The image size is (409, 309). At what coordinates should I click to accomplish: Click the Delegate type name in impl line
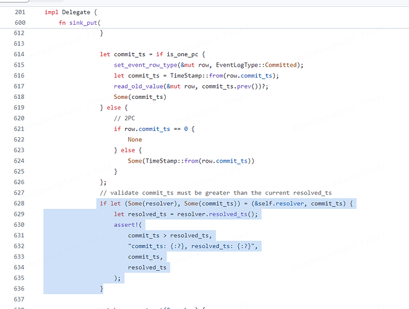[76, 12]
